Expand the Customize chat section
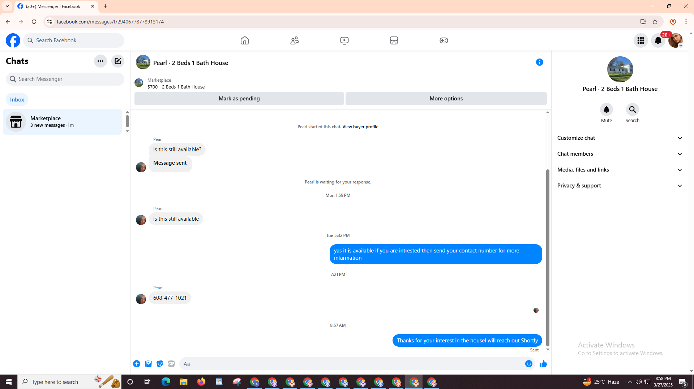The image size is (694, 389). [620, 138]
